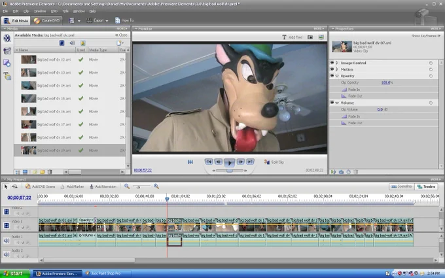Click the How To button
This screenshot has height=278, width=445.
(124, 20)
